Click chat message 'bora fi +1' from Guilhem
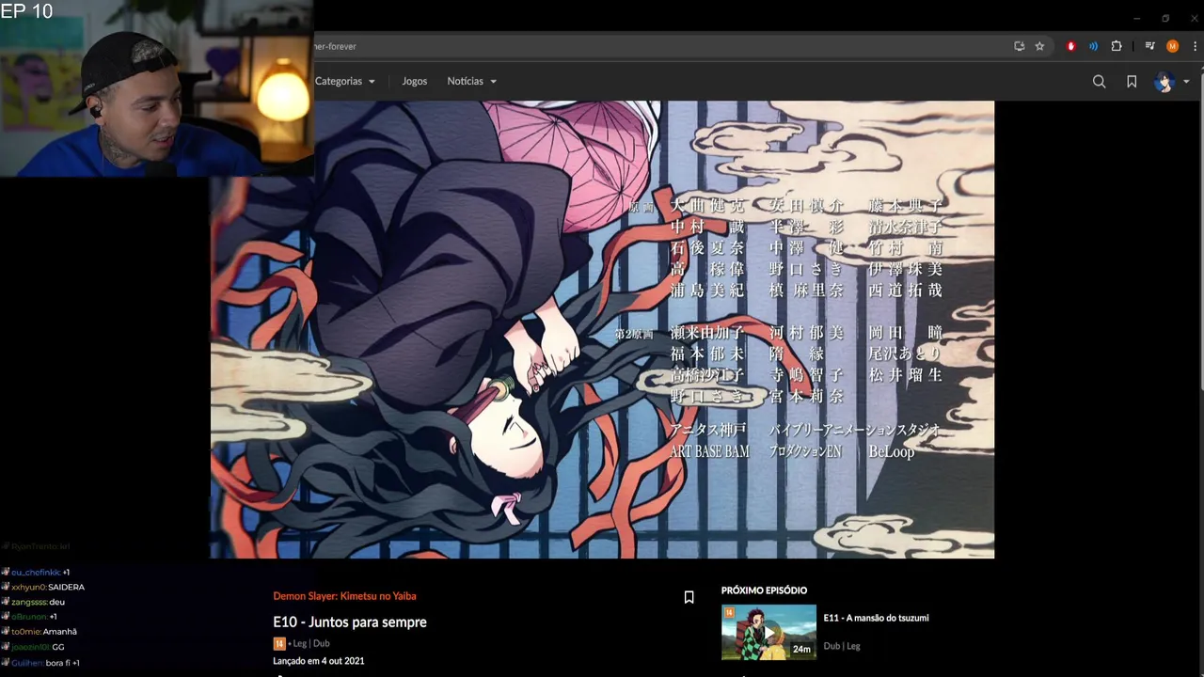1204x677 pixels. 40,663
